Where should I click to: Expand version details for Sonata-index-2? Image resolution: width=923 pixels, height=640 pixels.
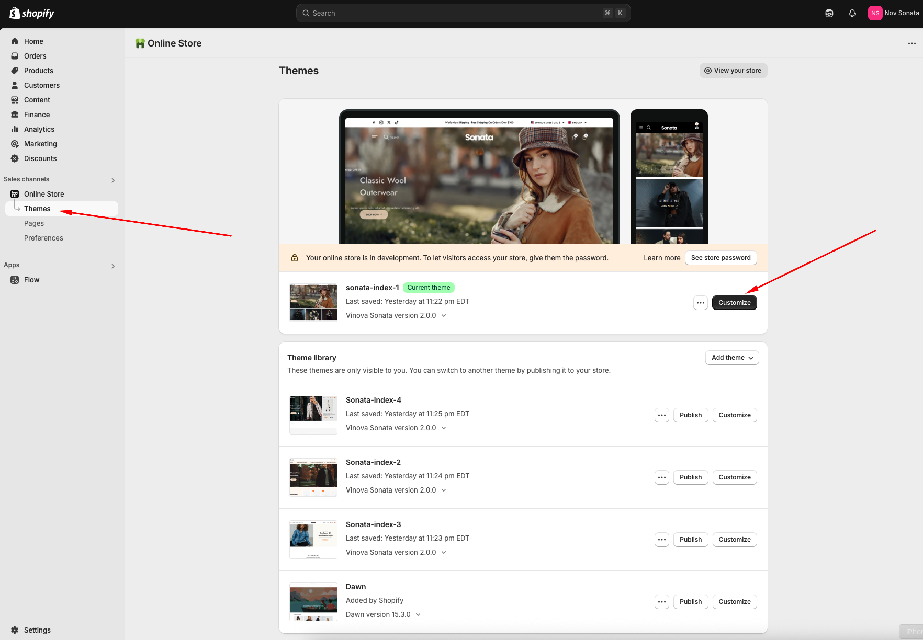tap(444, 490)
